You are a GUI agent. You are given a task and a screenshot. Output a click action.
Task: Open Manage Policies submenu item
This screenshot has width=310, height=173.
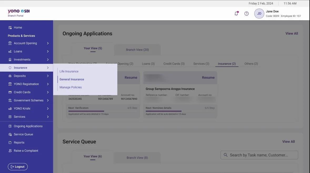click(x=71, y=87)
